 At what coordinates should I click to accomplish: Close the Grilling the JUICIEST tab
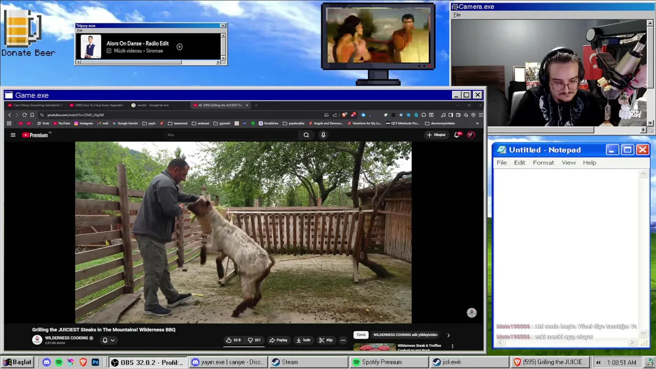click(x=247, y=105)
